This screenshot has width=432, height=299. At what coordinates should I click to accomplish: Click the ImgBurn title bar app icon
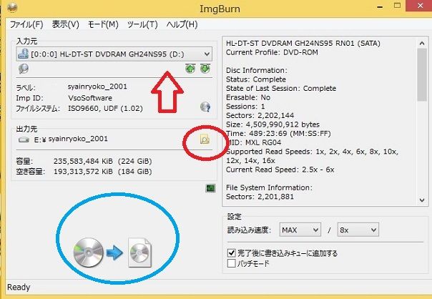pos(12,7)
